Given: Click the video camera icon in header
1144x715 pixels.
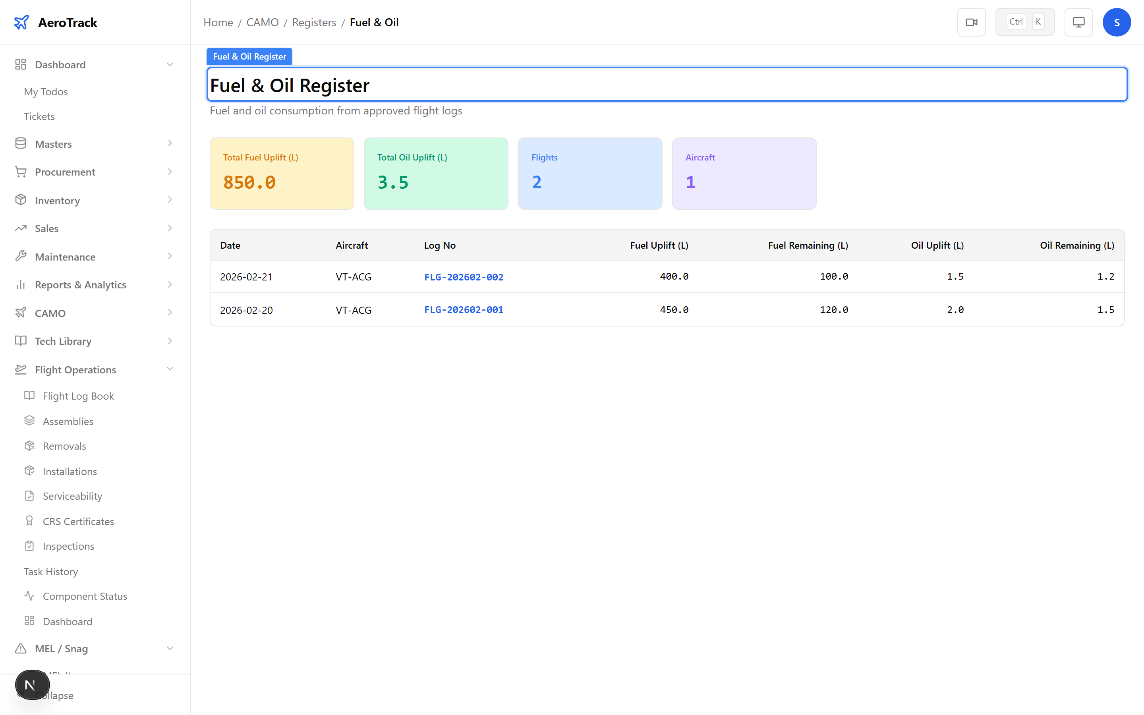Looking at the screenshot, I should tap(971, 22).
